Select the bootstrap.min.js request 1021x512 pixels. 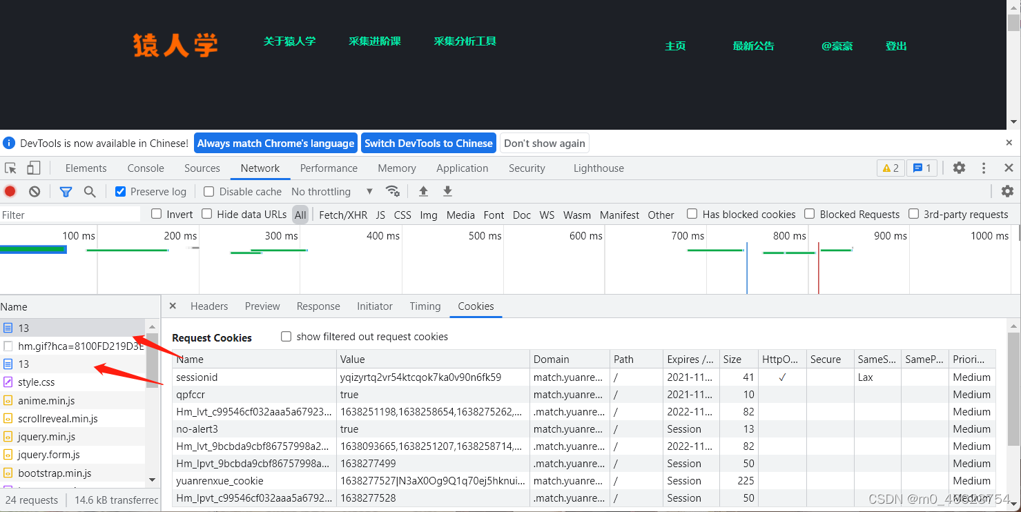coord(72,473)
